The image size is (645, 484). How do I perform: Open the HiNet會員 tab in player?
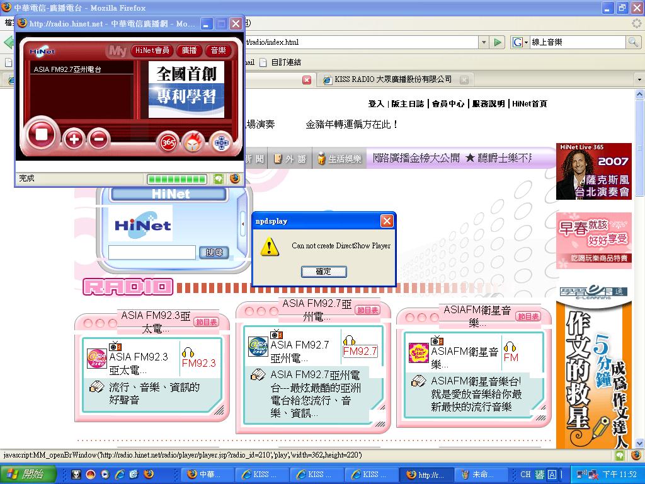(152, 50)
